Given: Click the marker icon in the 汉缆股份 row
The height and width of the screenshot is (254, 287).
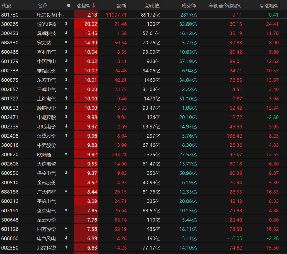Looking at the screenshot, I should (x=66, y=135).
